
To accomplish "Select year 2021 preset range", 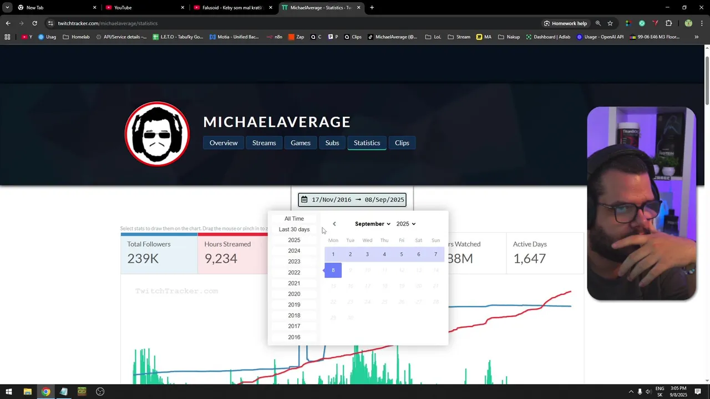I will (x=294, y=283).
